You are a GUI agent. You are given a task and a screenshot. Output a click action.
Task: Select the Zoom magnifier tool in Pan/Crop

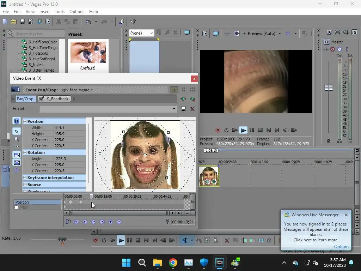pos(17,139)
